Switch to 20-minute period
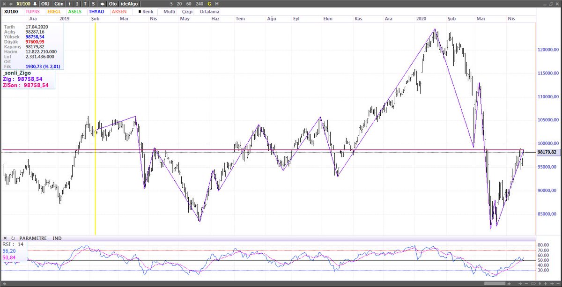 coord(179,4)
